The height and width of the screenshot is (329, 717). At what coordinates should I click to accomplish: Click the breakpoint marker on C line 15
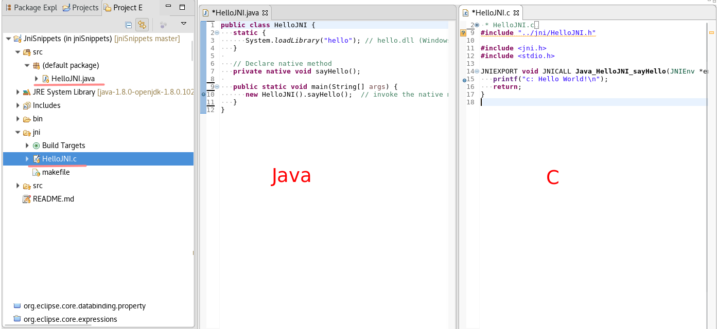click(464, 80)
